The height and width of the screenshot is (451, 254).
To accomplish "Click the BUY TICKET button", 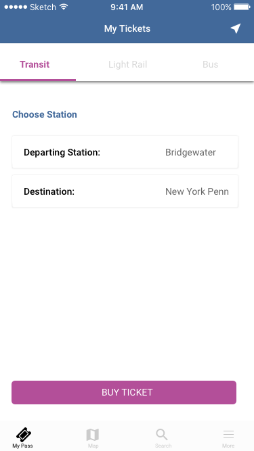I will [x=124, y=392].
